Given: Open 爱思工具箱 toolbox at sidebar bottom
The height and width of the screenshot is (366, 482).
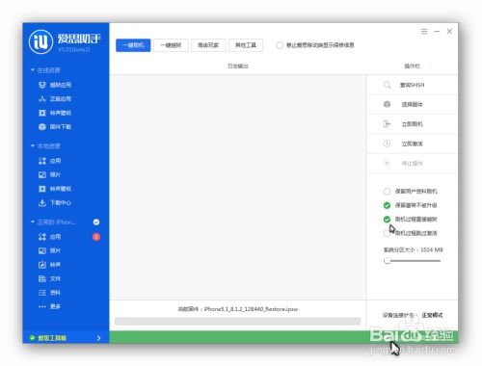Looking at the screenshot, I should [66, 338].
